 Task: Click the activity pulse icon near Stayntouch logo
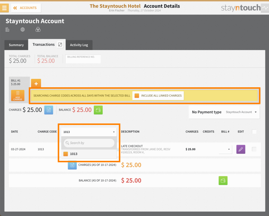[x=265, y=8]
